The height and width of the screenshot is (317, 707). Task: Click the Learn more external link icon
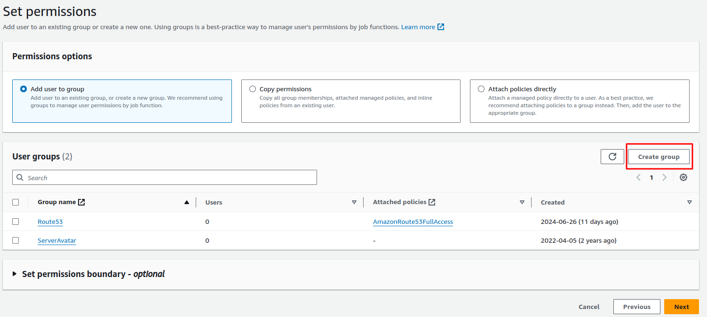click(440, 27)
